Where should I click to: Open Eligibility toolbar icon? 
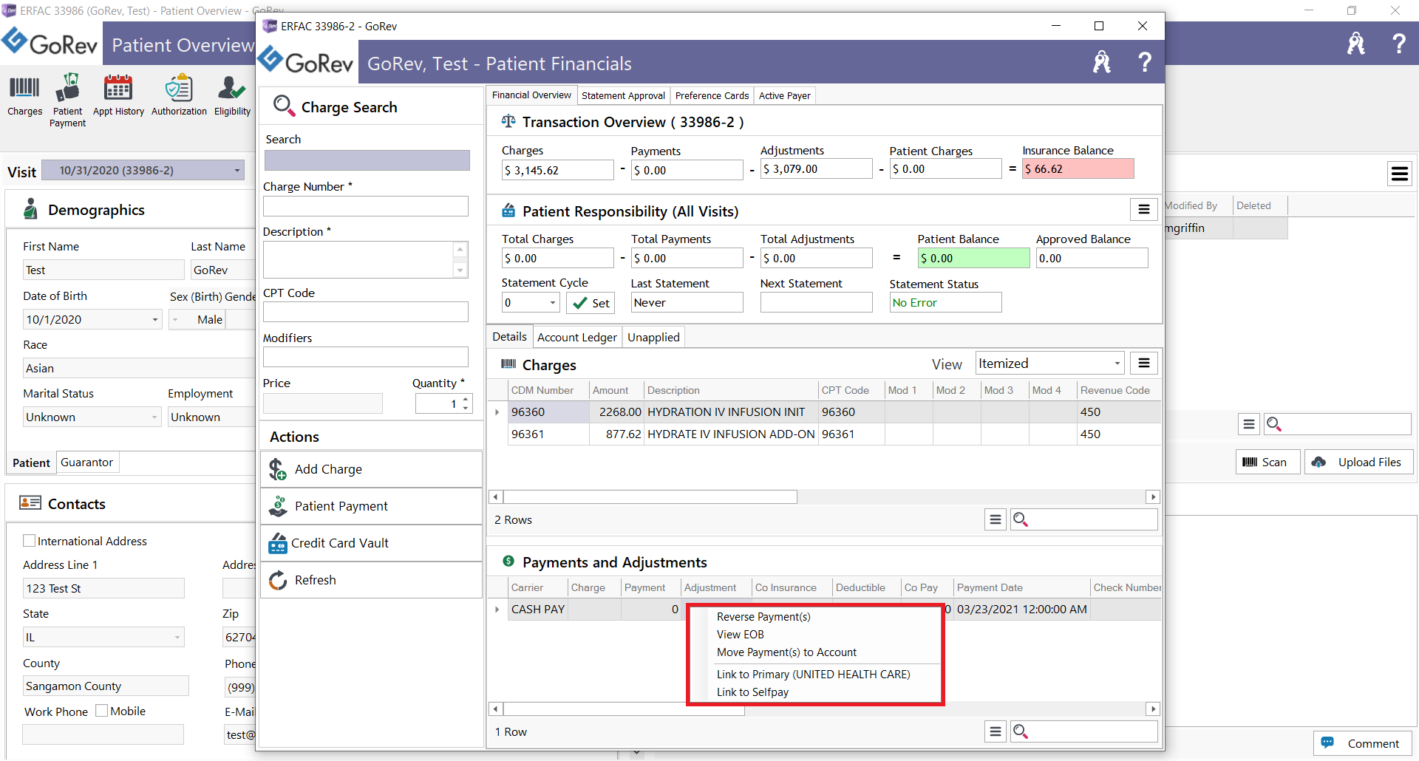coord(232,96)
